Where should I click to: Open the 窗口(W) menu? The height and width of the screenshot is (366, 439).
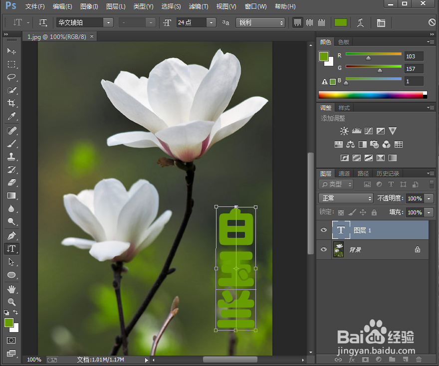coord(255,6)
